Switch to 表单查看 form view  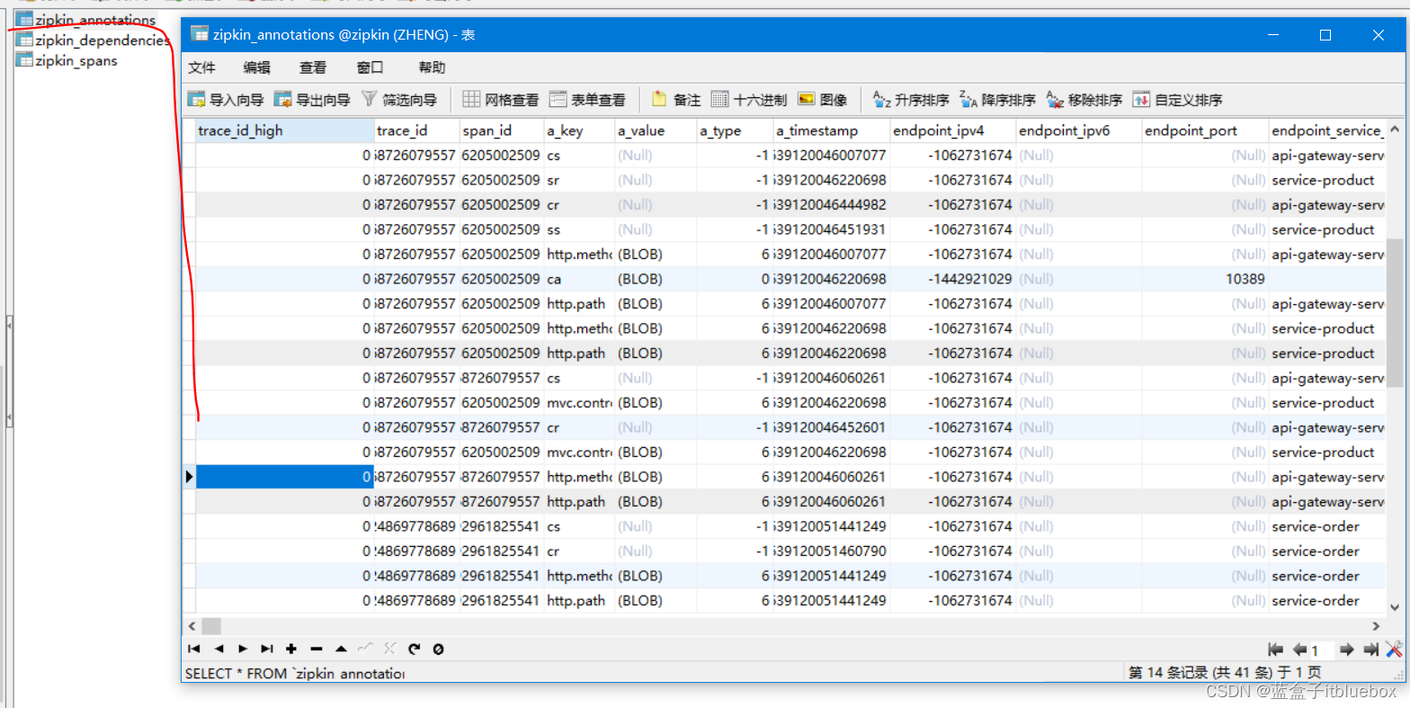point(587,100)
